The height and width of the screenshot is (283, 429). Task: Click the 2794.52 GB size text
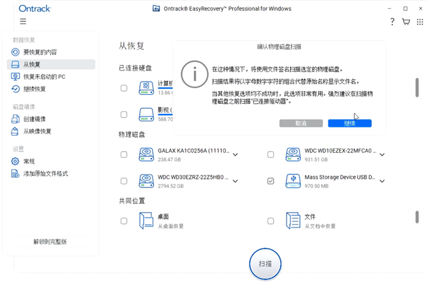coord(170,186)
